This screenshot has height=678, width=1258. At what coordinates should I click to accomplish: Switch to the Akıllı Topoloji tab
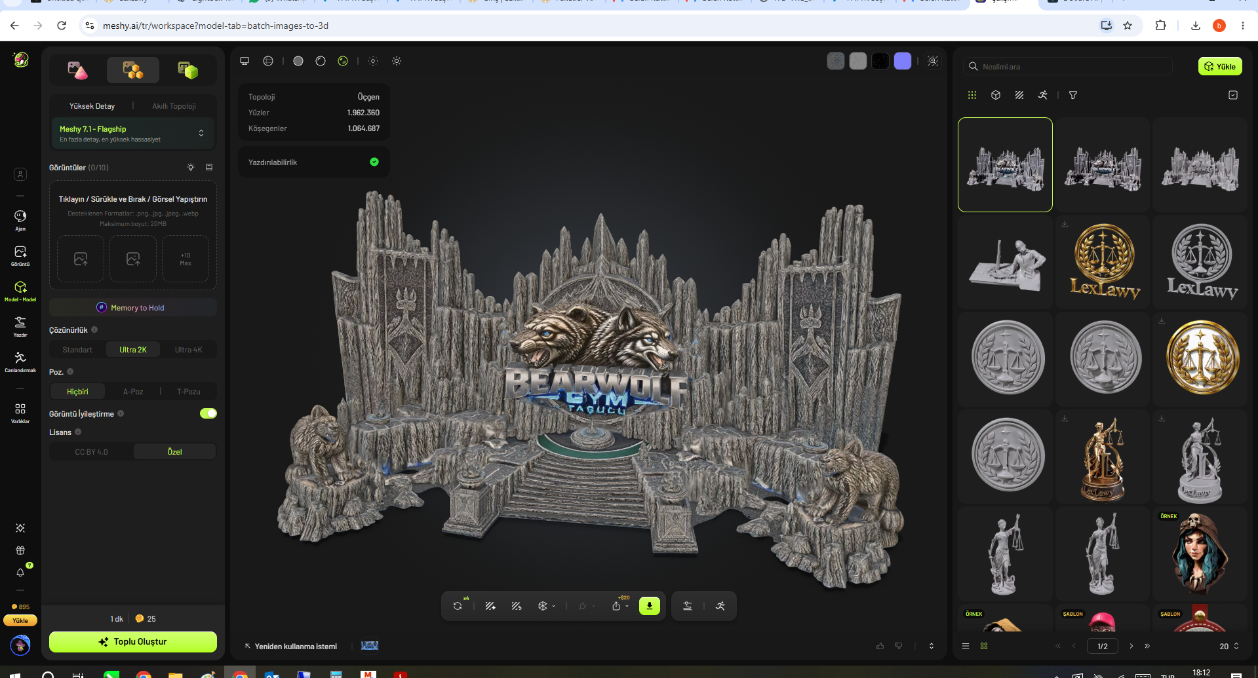pyautogui.click(x=174, y=106)
